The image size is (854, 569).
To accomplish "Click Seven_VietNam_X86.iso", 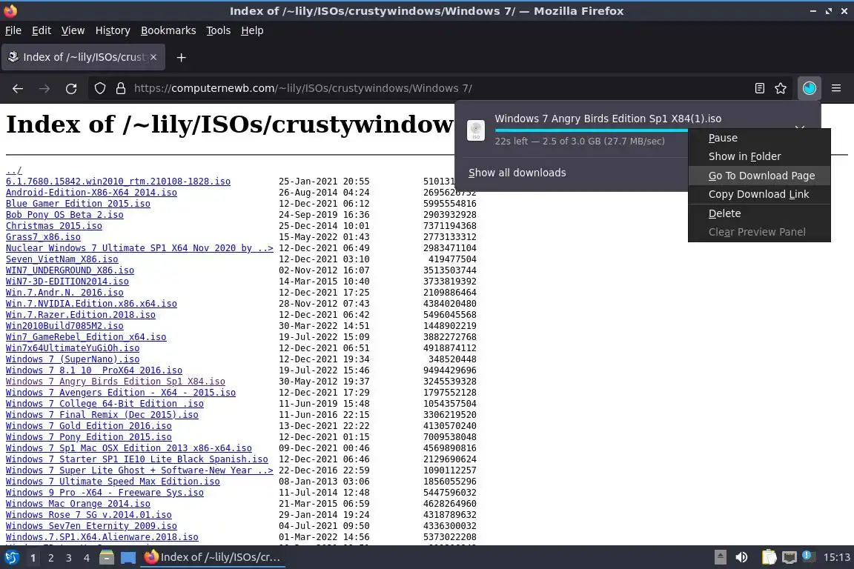I will click(62, 259).
